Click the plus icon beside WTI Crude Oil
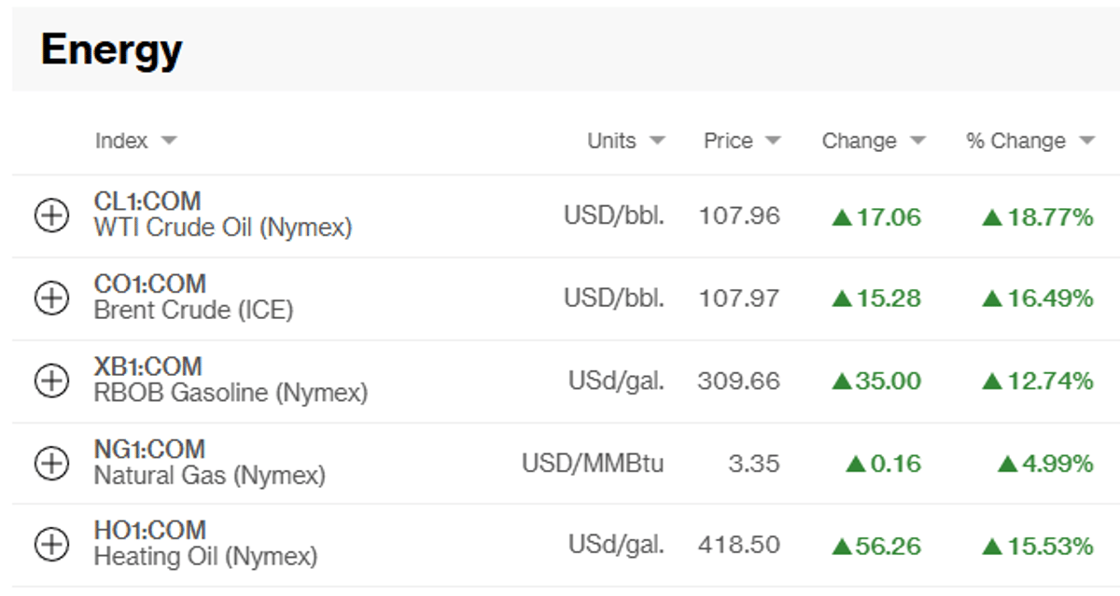 pyautogui.click(x=51, y=216)
